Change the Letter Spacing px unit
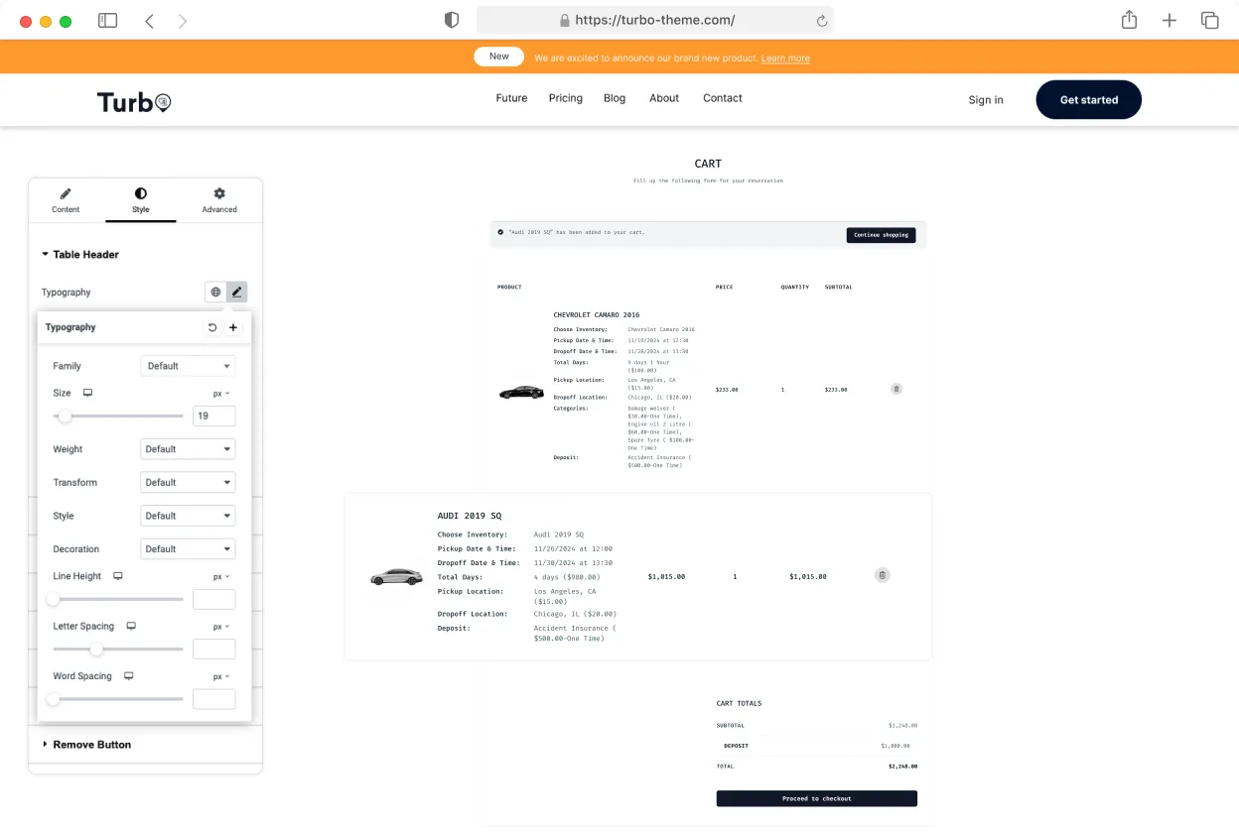 point(221,627)
